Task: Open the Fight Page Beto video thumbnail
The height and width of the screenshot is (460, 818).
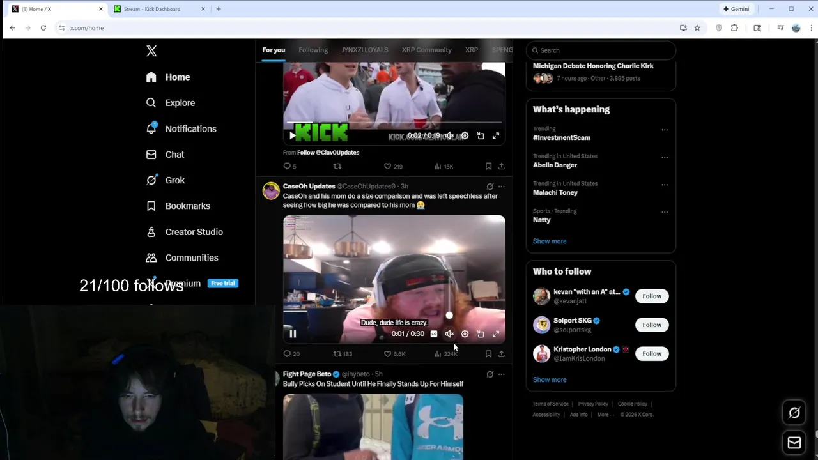Action: (x=373, y=426)
